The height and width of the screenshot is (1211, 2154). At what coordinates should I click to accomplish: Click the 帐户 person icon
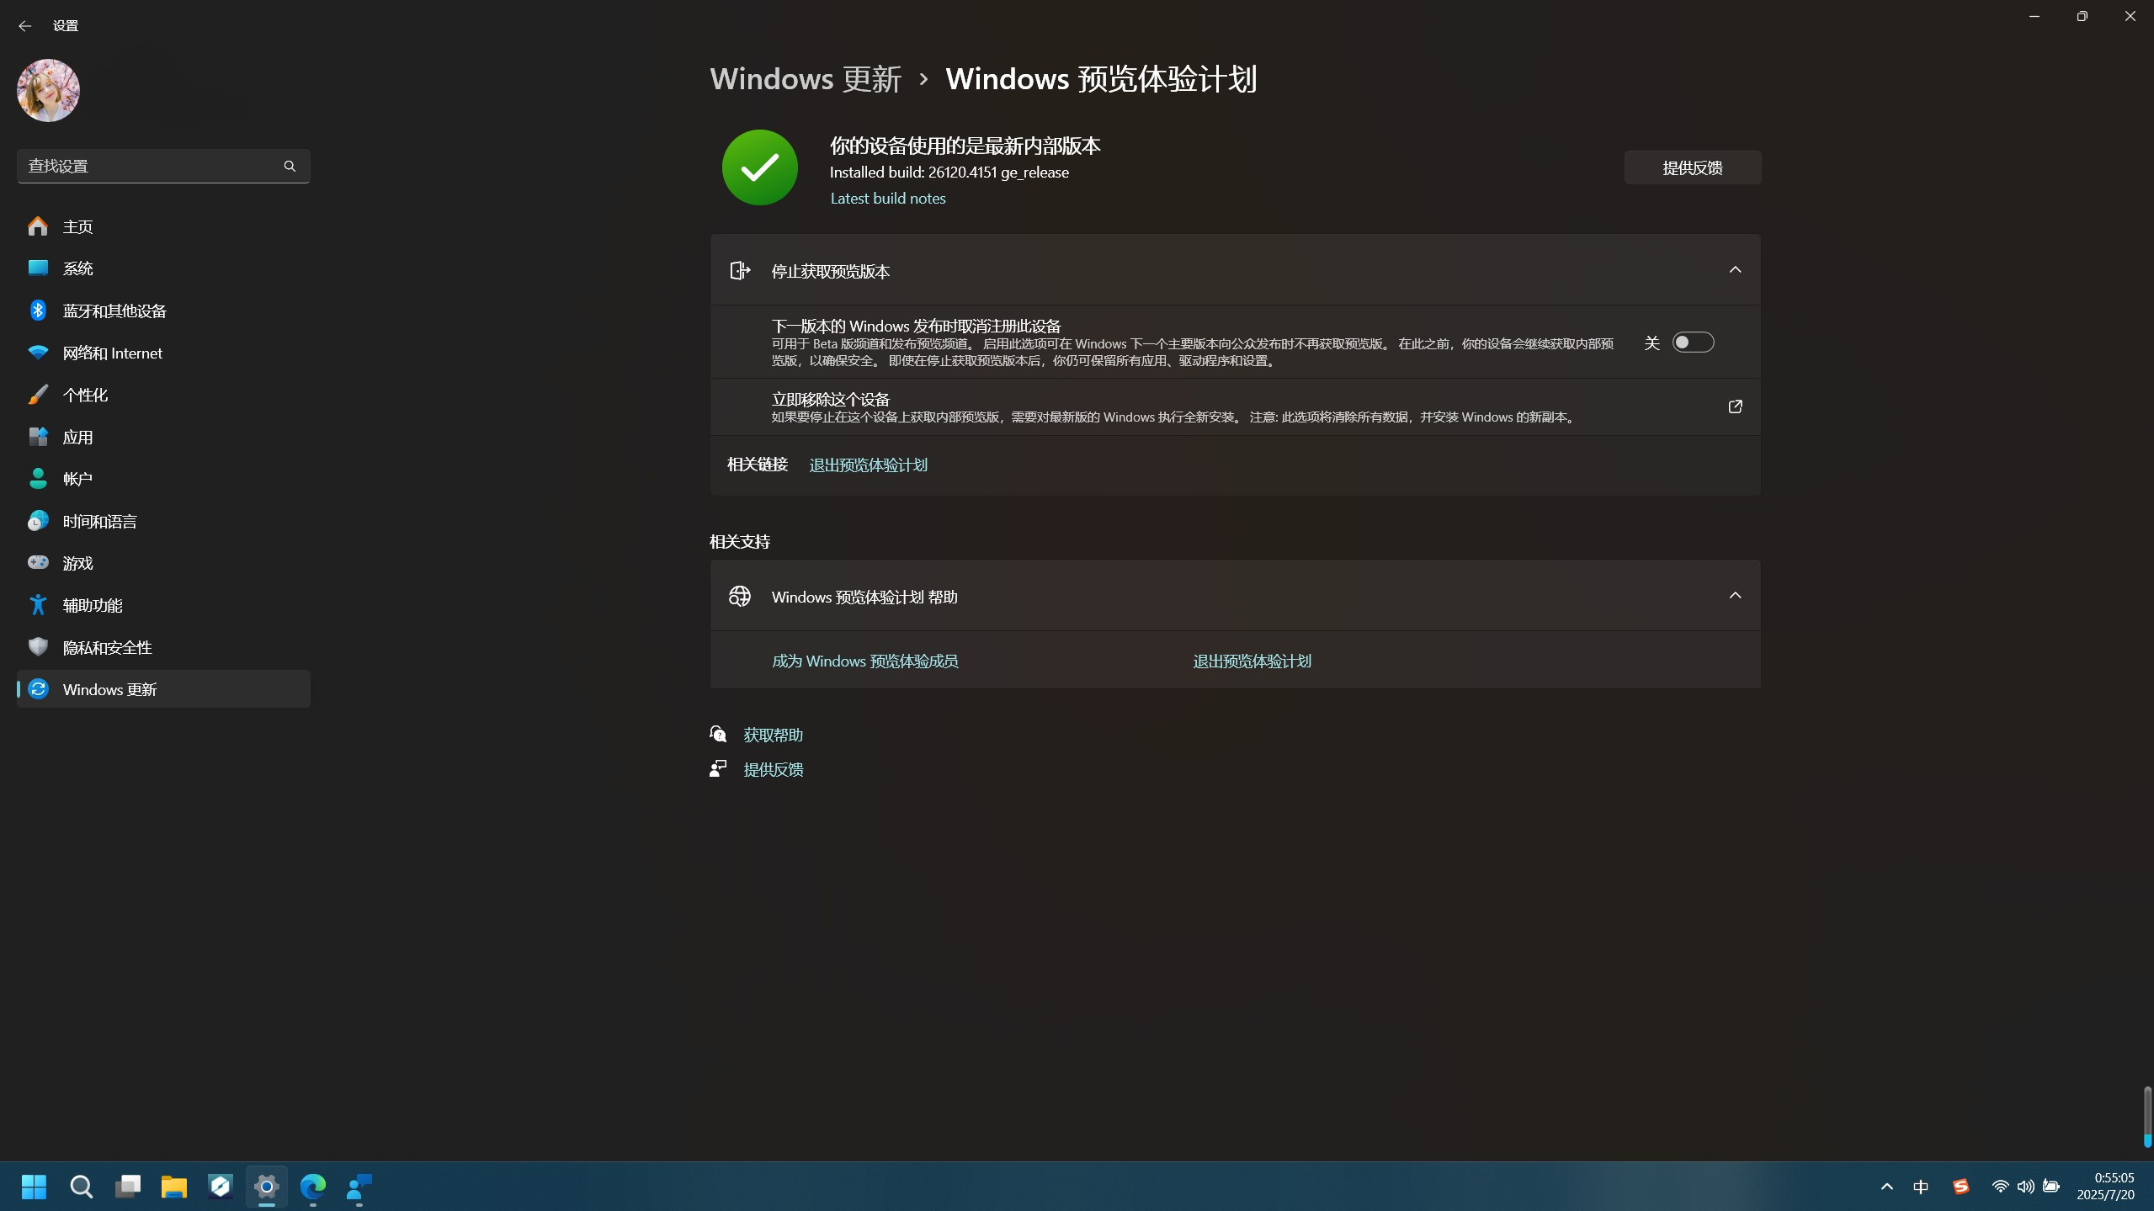(x=38, y=479)
